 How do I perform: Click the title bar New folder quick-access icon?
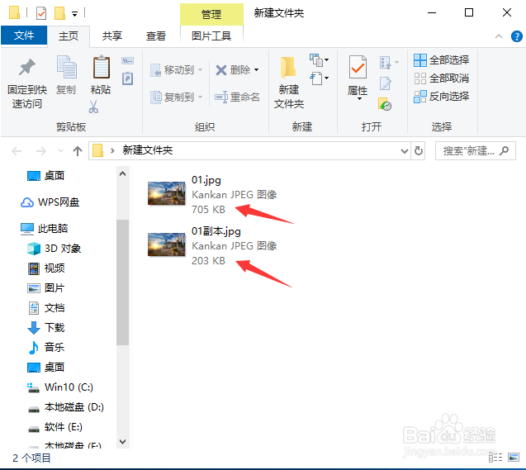click(59, 13)
